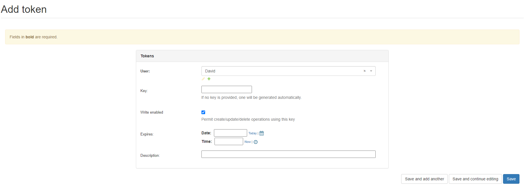
Task: Set expiry date using the Today link
Action: [252, 133]
